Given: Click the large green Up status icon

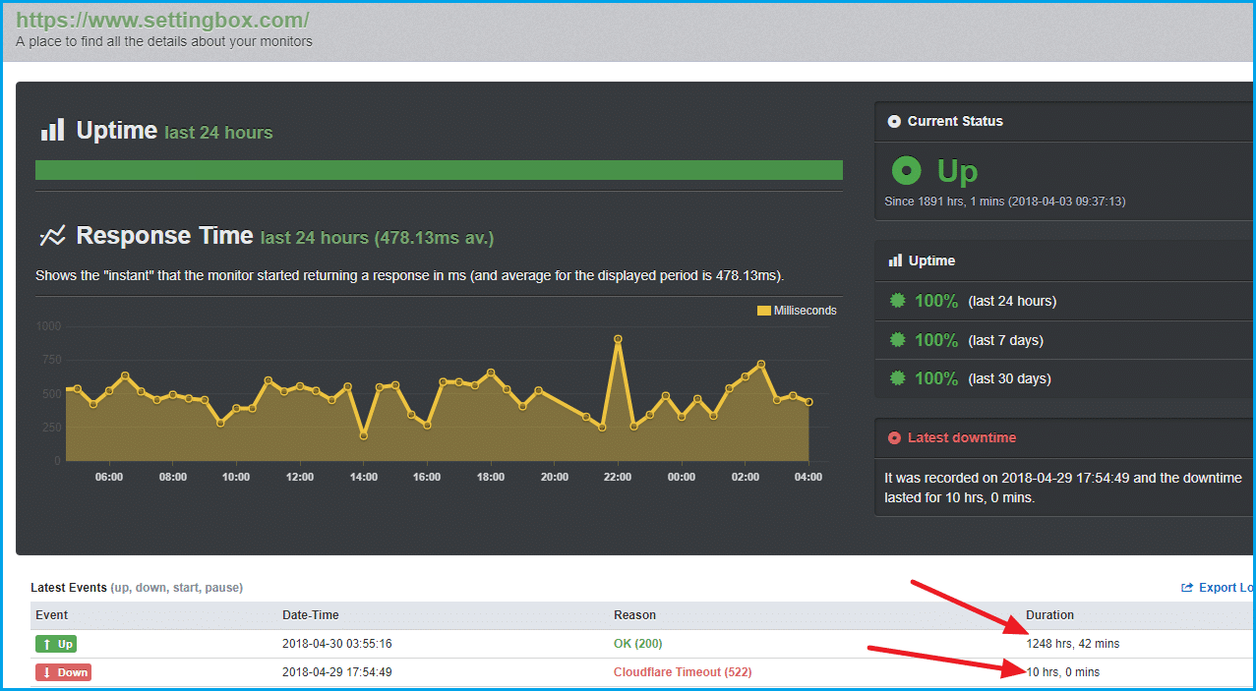Looking at the screenshot, I should pos(906,171).
